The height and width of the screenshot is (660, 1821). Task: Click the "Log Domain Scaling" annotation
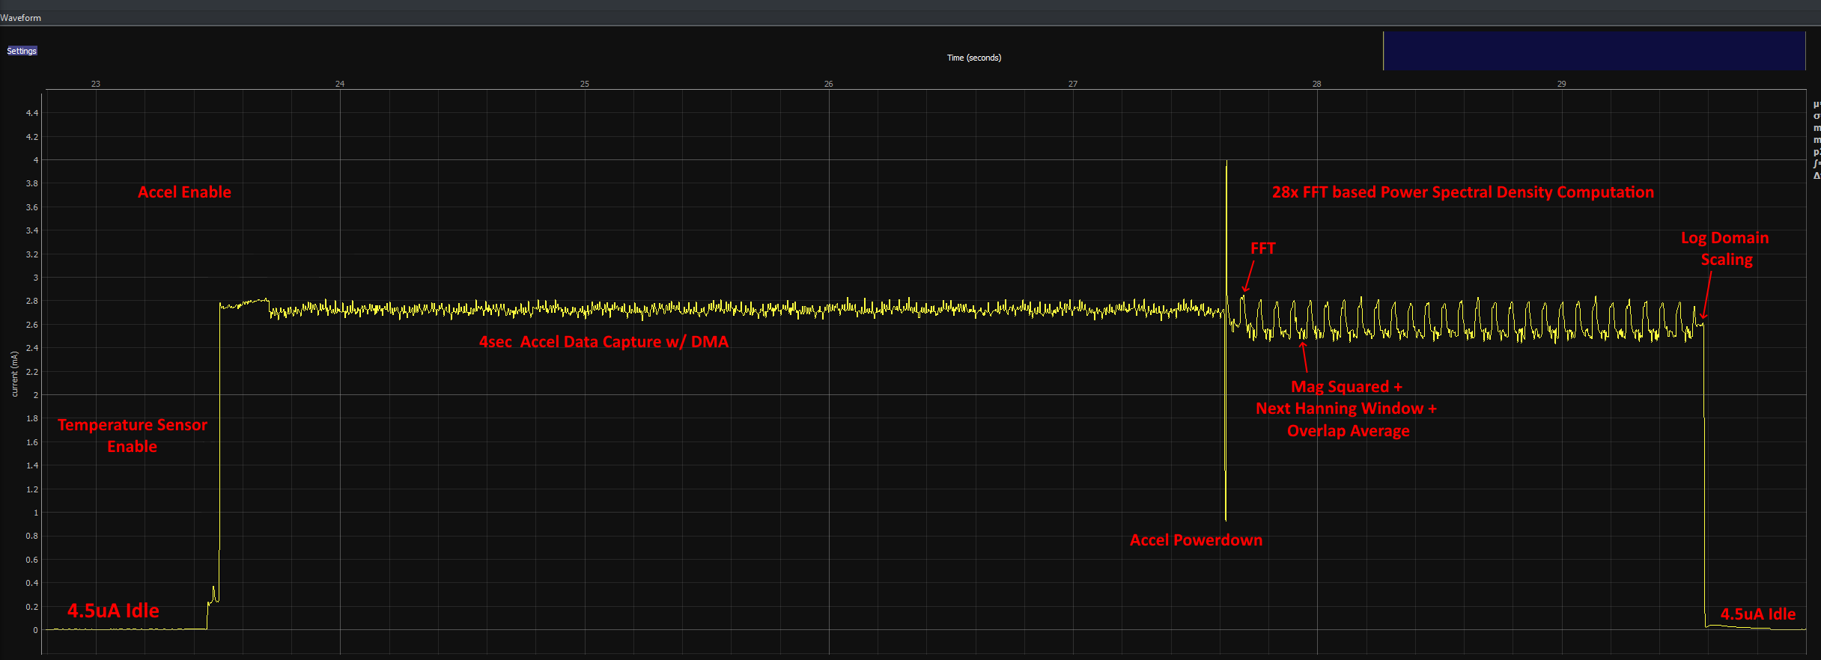(1725, 248)
